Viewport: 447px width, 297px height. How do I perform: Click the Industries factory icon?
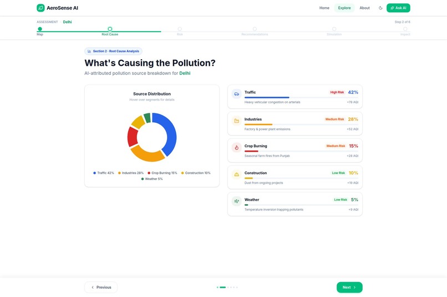point(237,121)
